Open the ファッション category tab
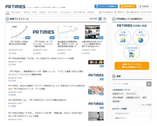This screenshot has width=157, height=126. [66, 12]
